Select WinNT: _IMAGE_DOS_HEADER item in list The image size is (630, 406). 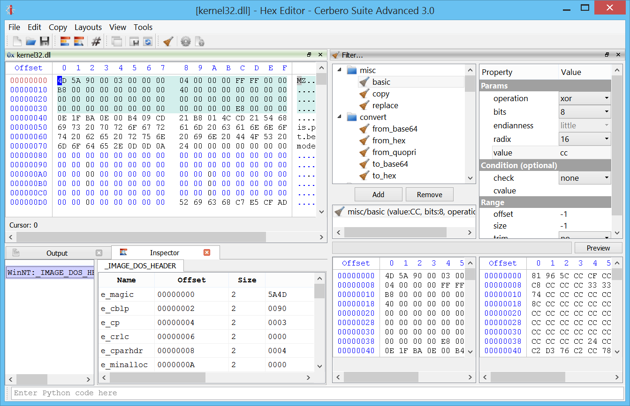point(50,273)
